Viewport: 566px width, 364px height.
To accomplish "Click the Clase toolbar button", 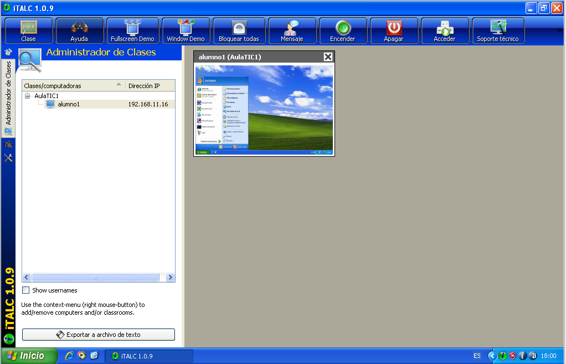I will coord(29,31).
